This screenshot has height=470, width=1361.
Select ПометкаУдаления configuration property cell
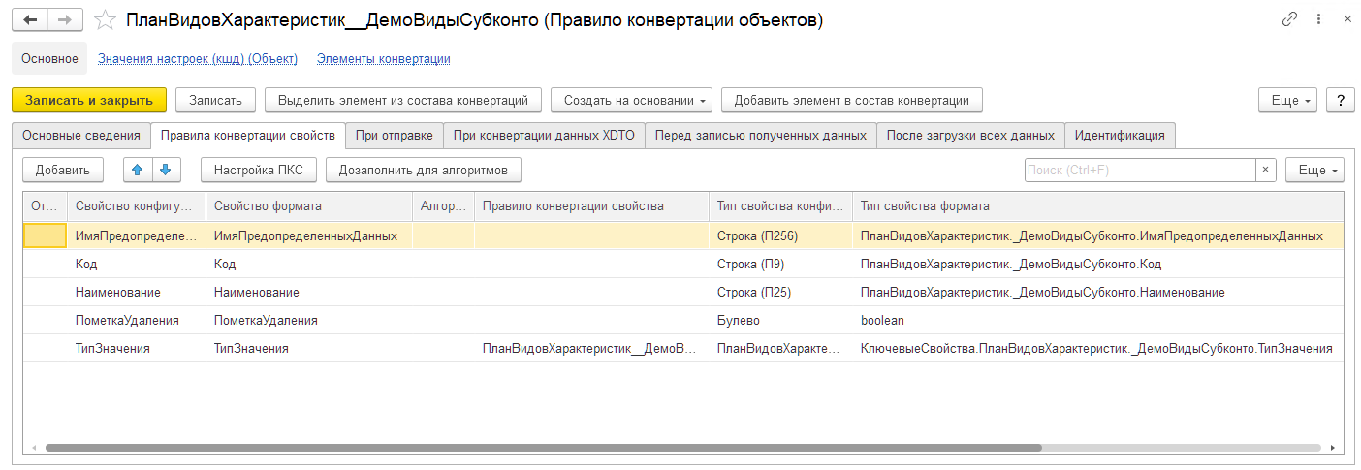136,320
